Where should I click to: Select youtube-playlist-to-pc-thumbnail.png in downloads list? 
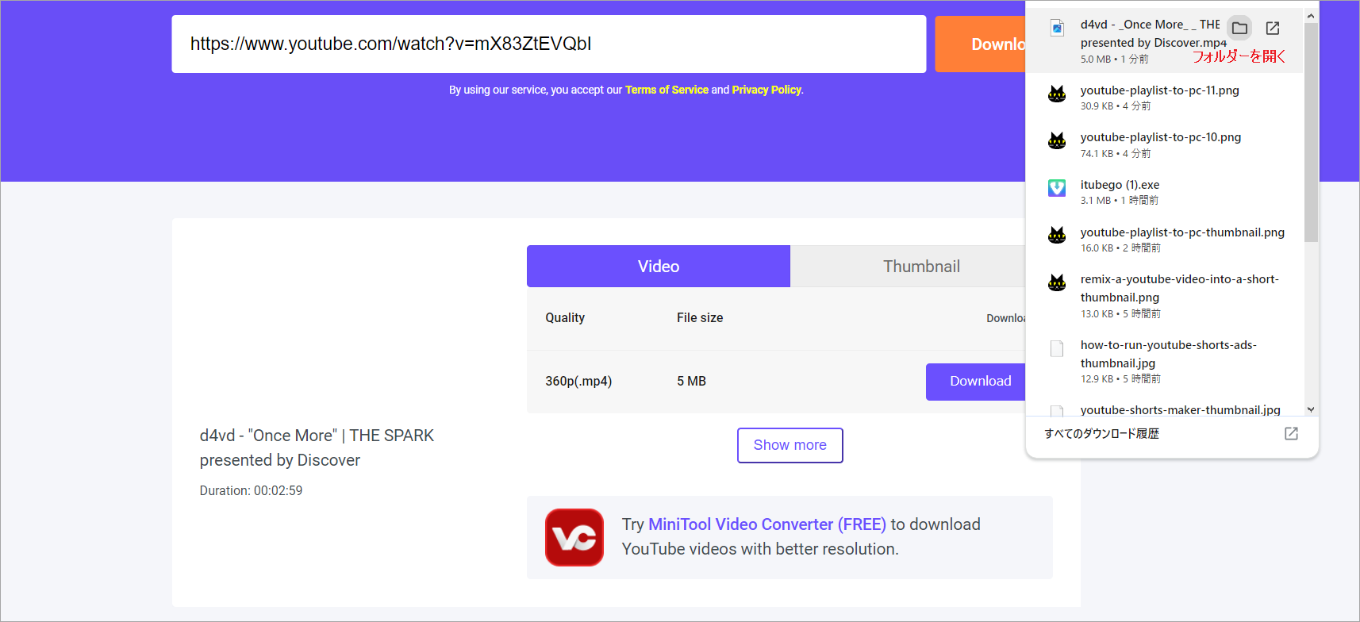pos(1165,240)
